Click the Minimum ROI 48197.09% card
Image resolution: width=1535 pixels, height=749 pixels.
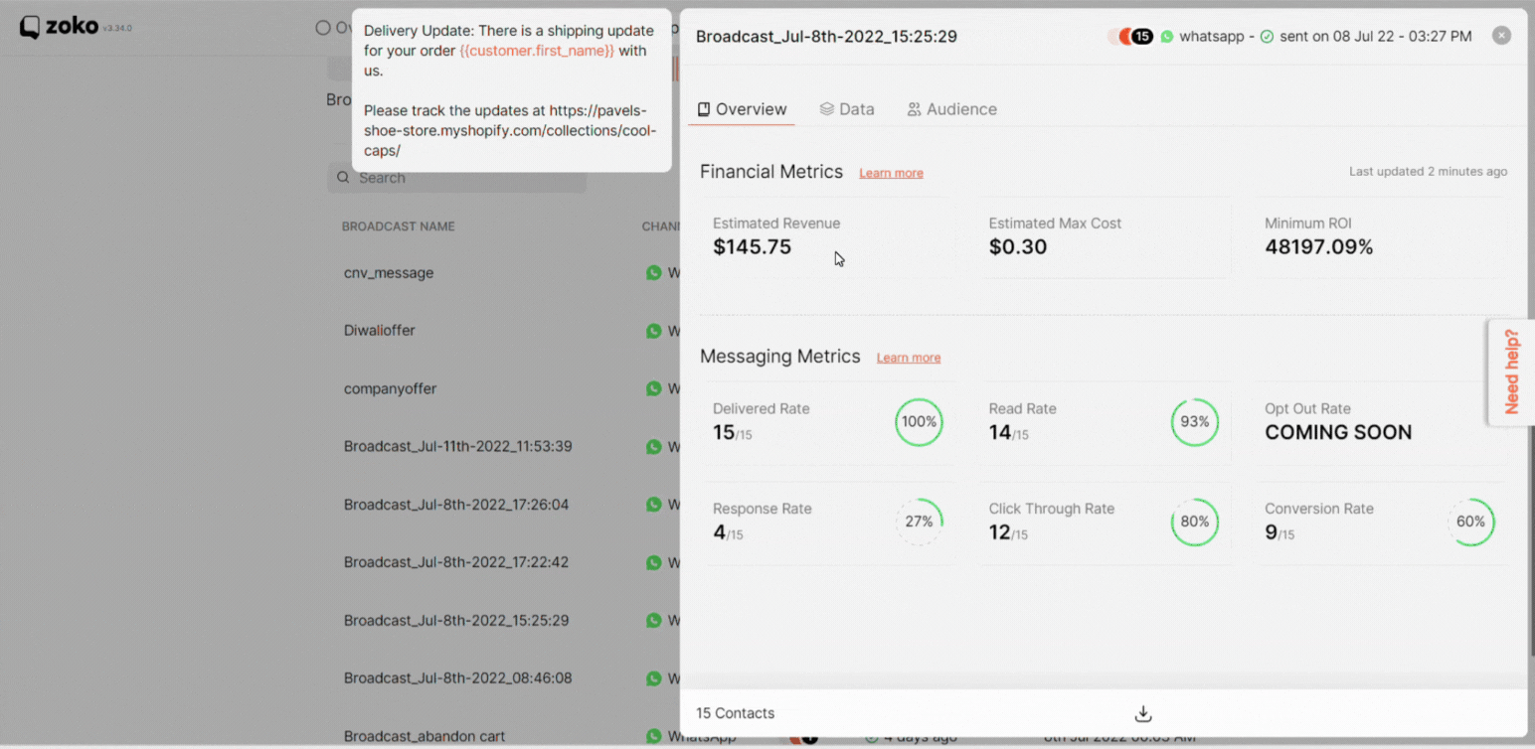[x=1380, y=237]
